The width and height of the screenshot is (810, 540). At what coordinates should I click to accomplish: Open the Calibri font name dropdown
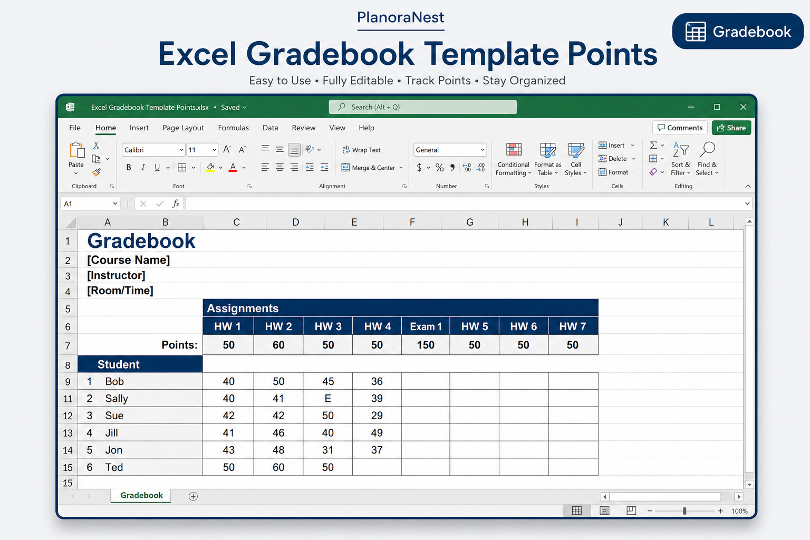coord(181,150)
